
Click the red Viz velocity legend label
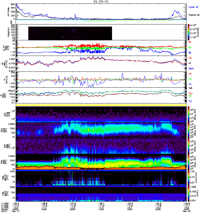pyautogui.click(x=190, y=74)
